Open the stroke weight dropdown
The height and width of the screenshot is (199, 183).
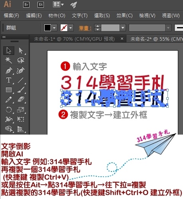point(123,28)
